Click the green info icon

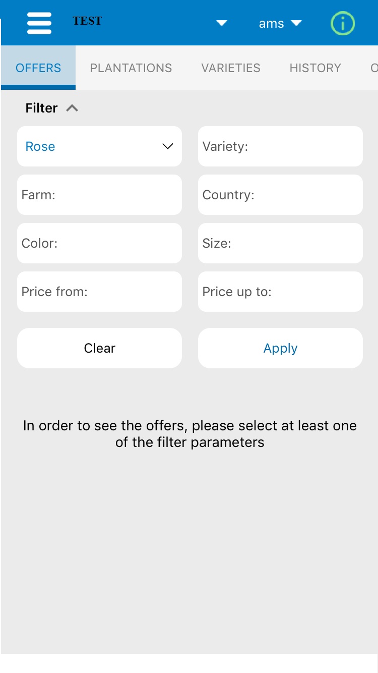(343, 23)
